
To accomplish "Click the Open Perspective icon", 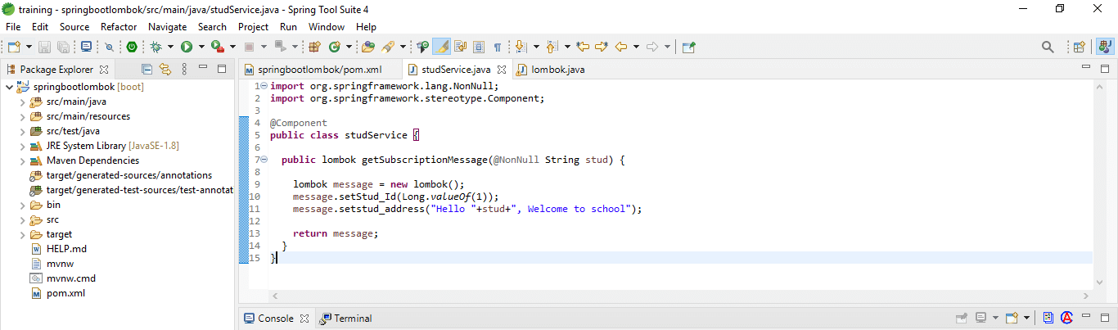I will [1079, 47].
